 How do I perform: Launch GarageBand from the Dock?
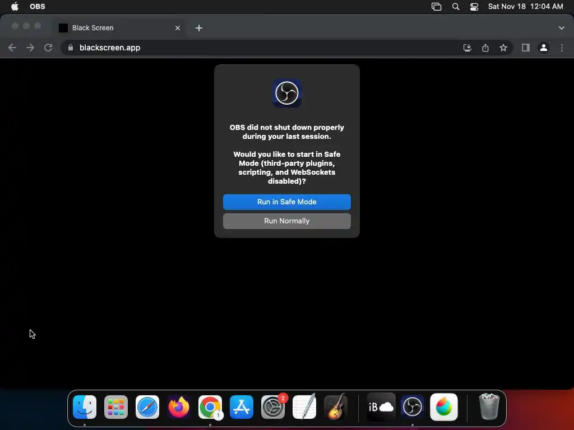coord(336,407)
